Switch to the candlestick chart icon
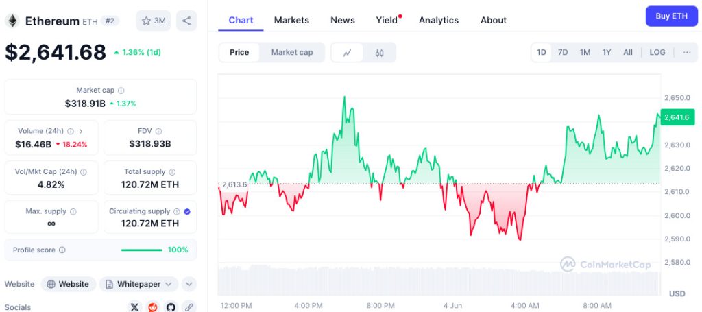 point(379,53)
